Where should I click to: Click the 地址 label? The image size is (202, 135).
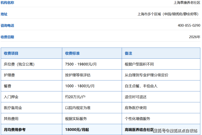pyautogui.click(x=4, y=14)
